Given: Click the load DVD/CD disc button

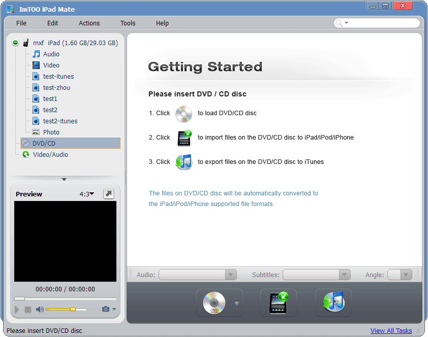Looking at the screenshot, I should click(x=213, y=303).
